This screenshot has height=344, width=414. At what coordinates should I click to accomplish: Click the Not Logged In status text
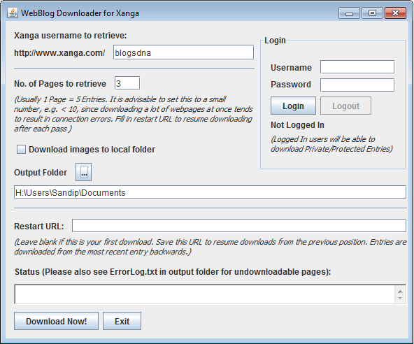pyautogui.click(x=297, y=125)
